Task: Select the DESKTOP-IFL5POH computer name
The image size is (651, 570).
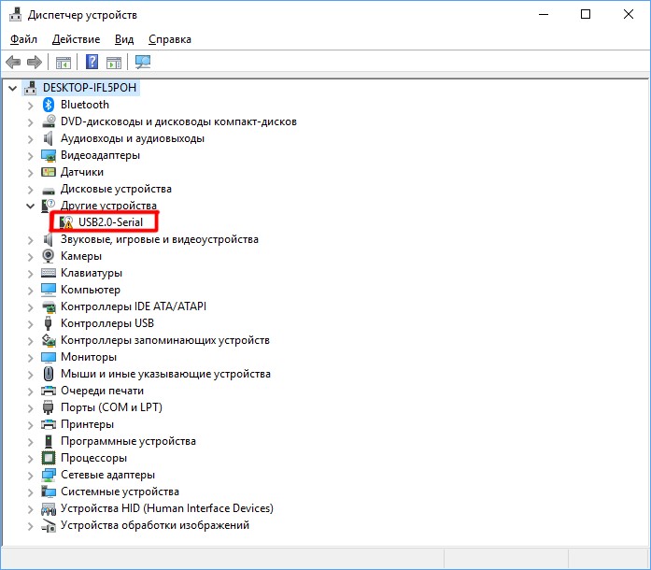Action: coord(90,88)
